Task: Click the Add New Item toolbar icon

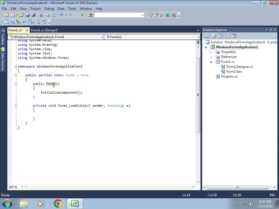Action: click(13, 15)
